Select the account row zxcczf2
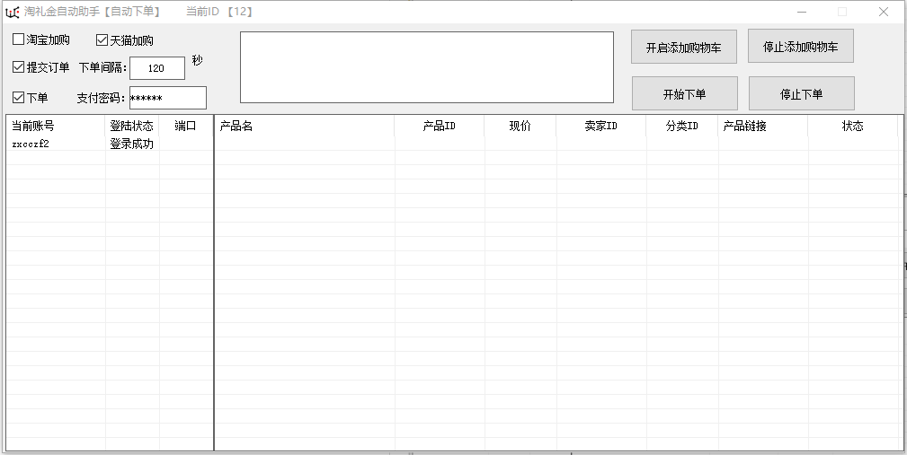Screen dimensions: 907x455 [x=110, y=144]
